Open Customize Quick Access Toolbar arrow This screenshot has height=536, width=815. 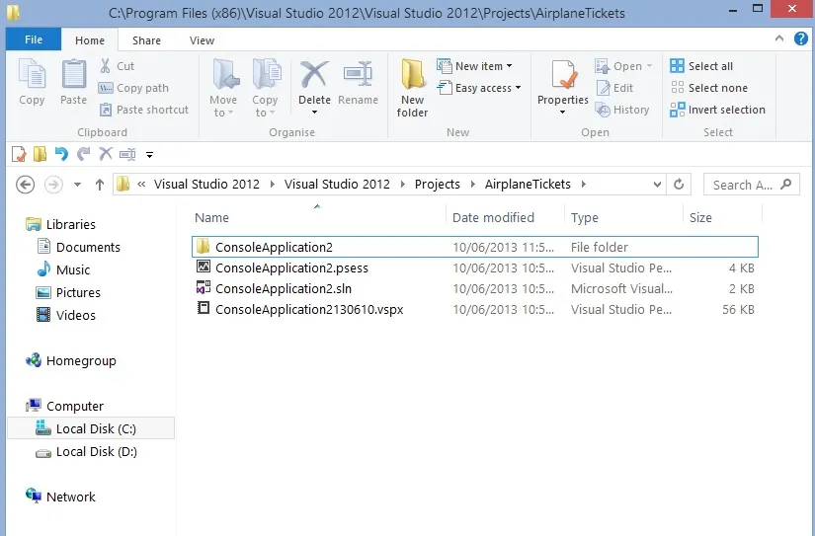[150, 155]
